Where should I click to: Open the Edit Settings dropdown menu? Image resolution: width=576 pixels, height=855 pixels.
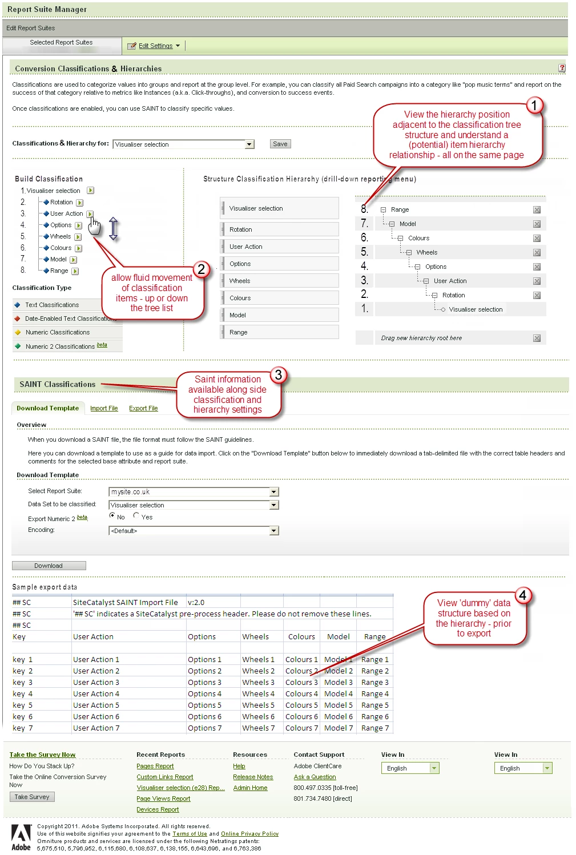pos(178,46)
